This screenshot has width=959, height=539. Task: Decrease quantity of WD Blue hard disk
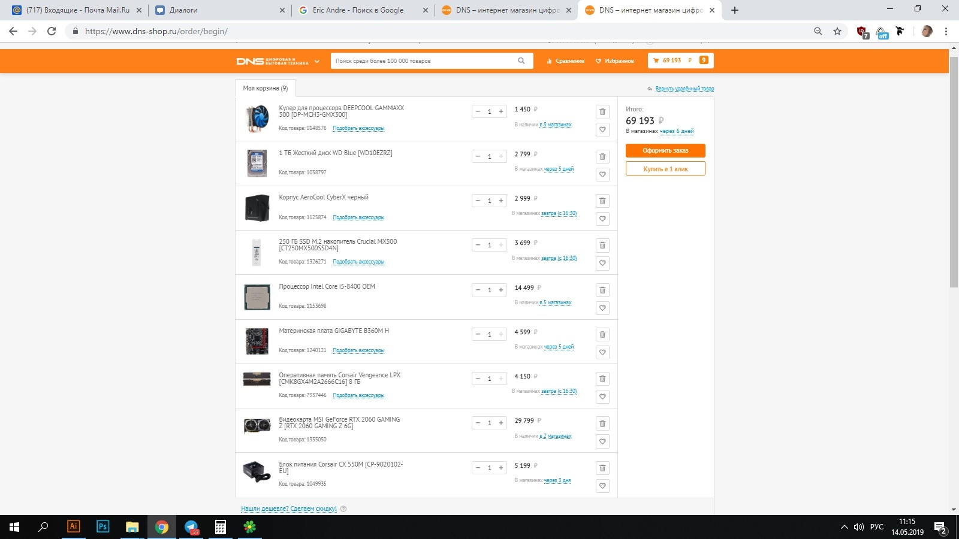point(478,156)
